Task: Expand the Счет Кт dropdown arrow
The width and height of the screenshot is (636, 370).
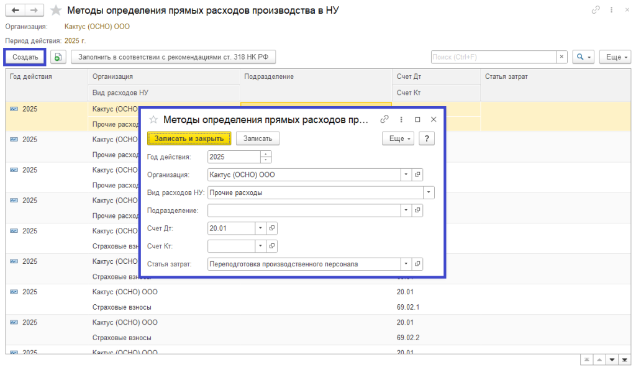Action: click(260, 246)
